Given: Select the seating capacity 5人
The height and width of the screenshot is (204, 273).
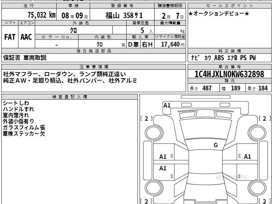Looking at the screenshot, I should pyautogui.click(x=147, y=31).
